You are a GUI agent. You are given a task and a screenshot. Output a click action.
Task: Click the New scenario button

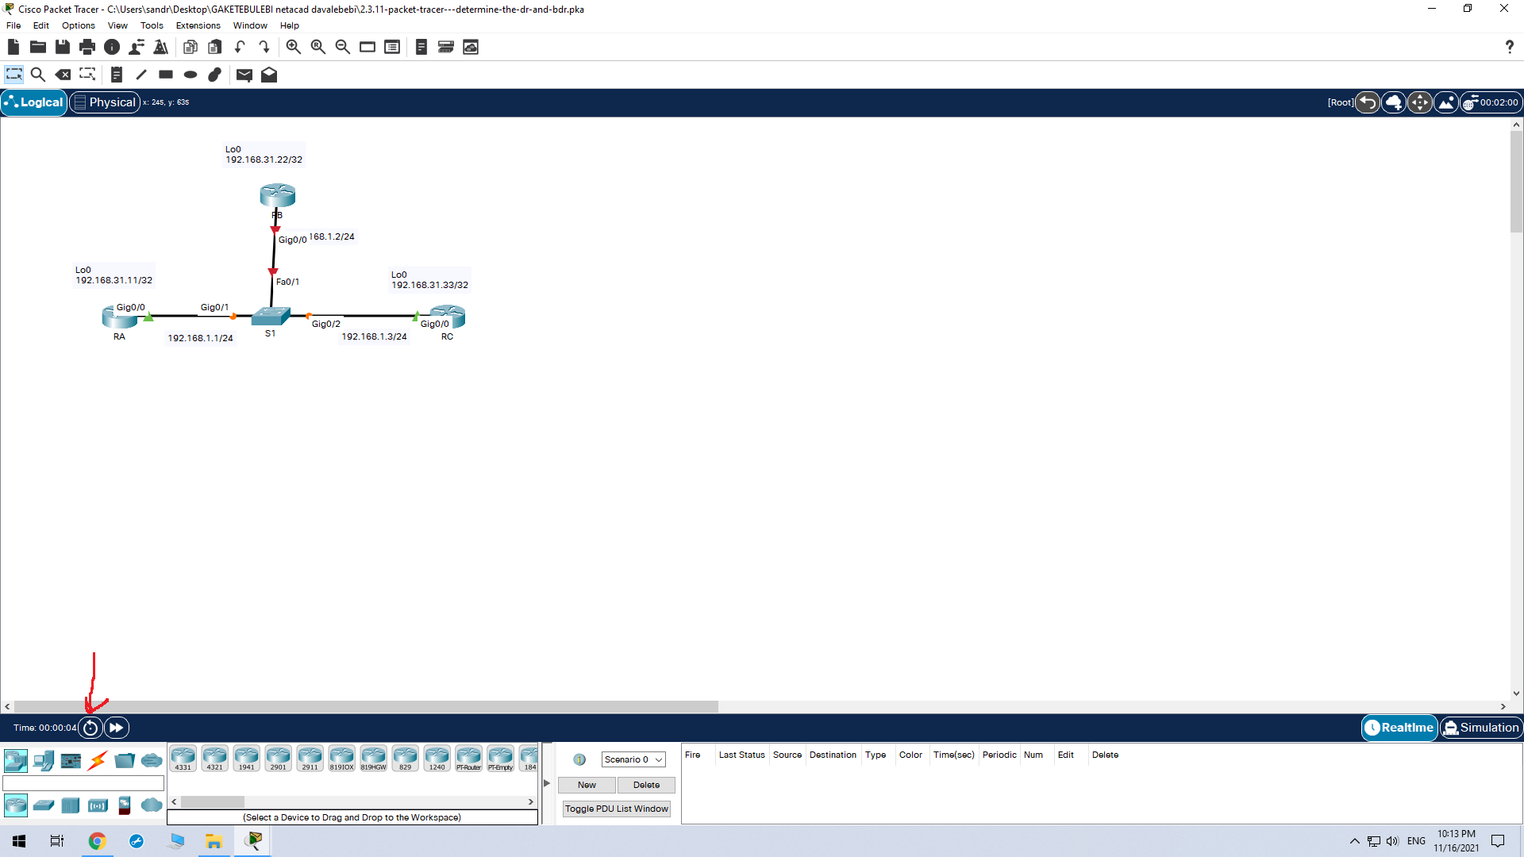[x=587, y=785]
